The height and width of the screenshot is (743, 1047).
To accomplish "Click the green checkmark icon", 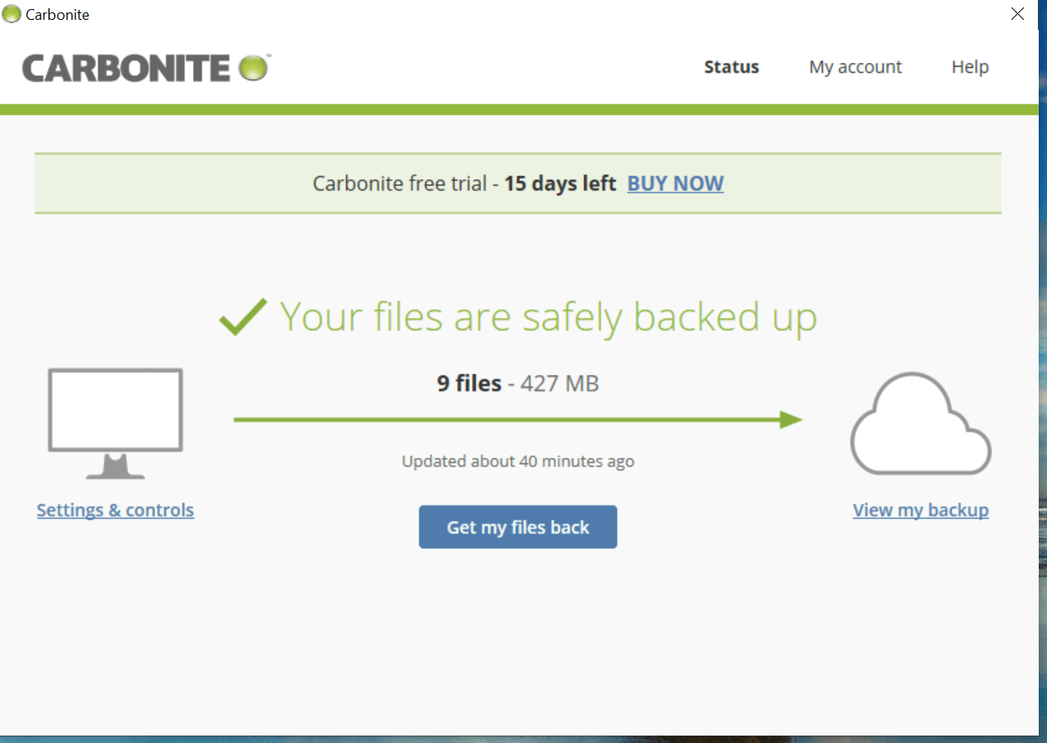I will [x=243, y=315].
